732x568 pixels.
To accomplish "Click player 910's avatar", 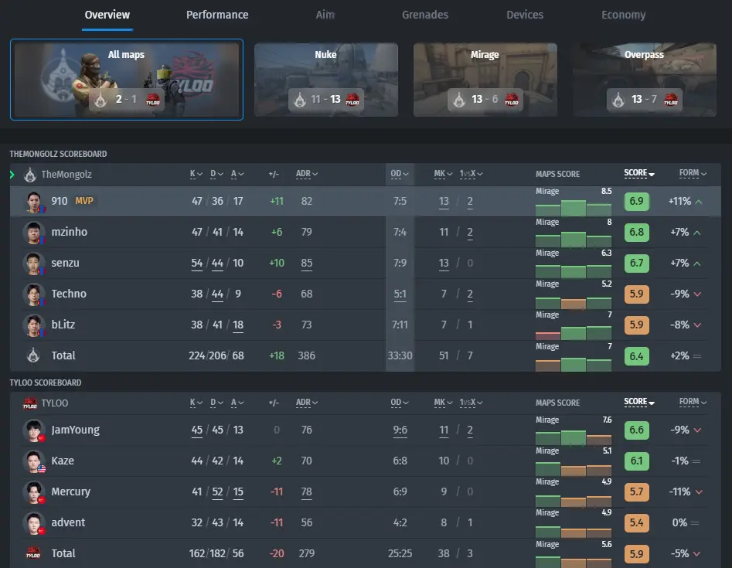I will (33, 201).
